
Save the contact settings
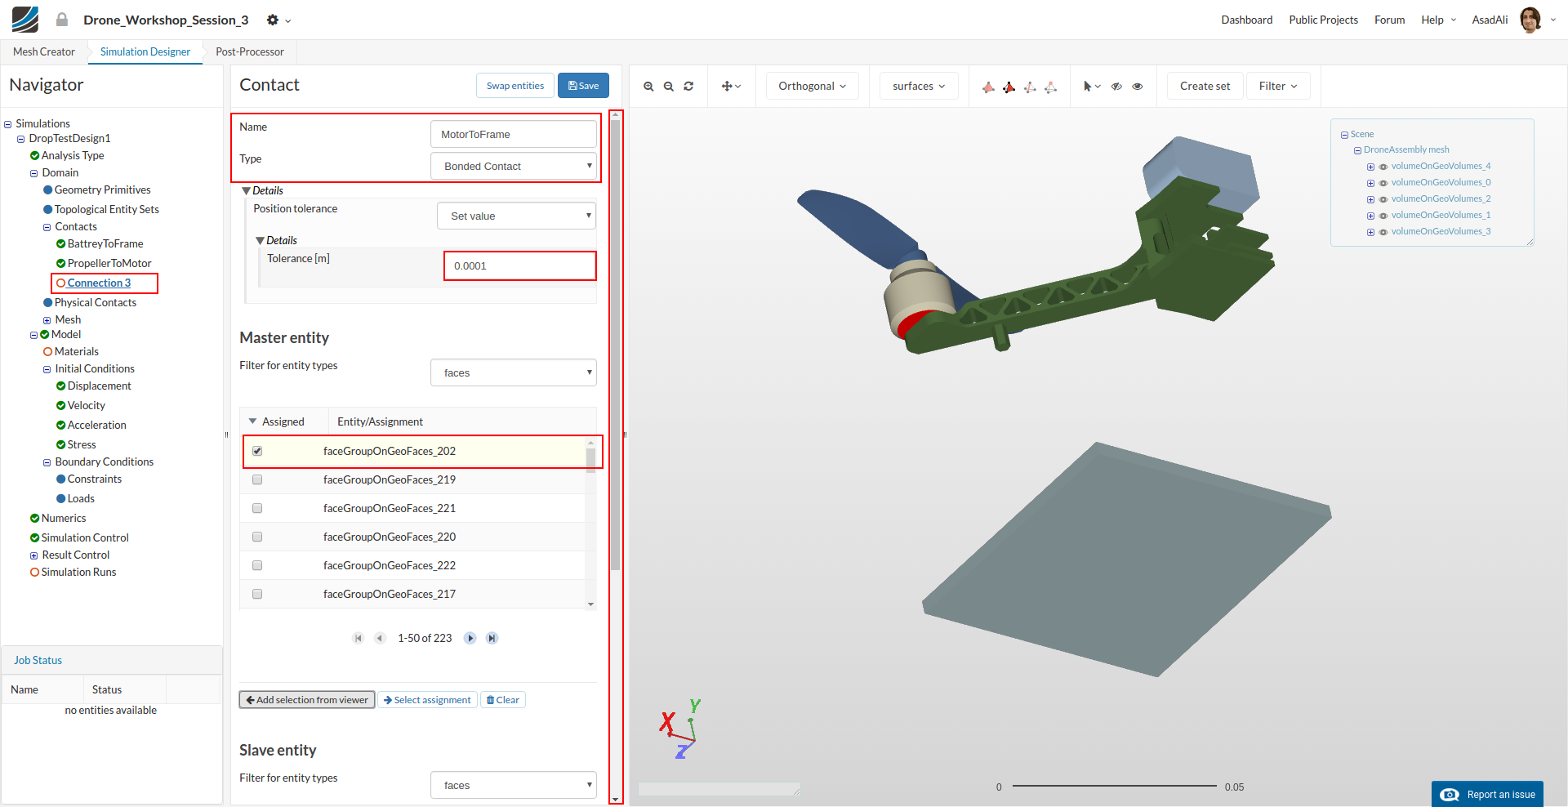(583, 86)
